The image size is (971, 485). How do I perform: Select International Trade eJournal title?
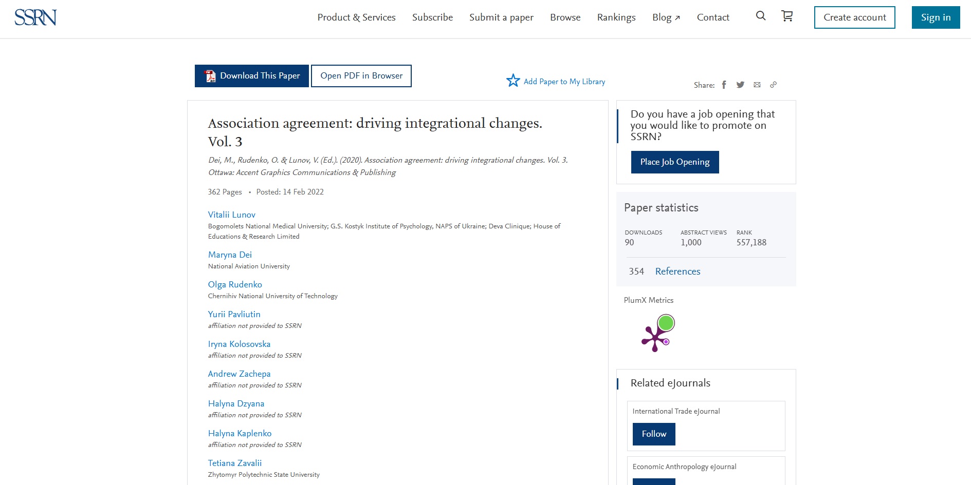coord(676,411)
